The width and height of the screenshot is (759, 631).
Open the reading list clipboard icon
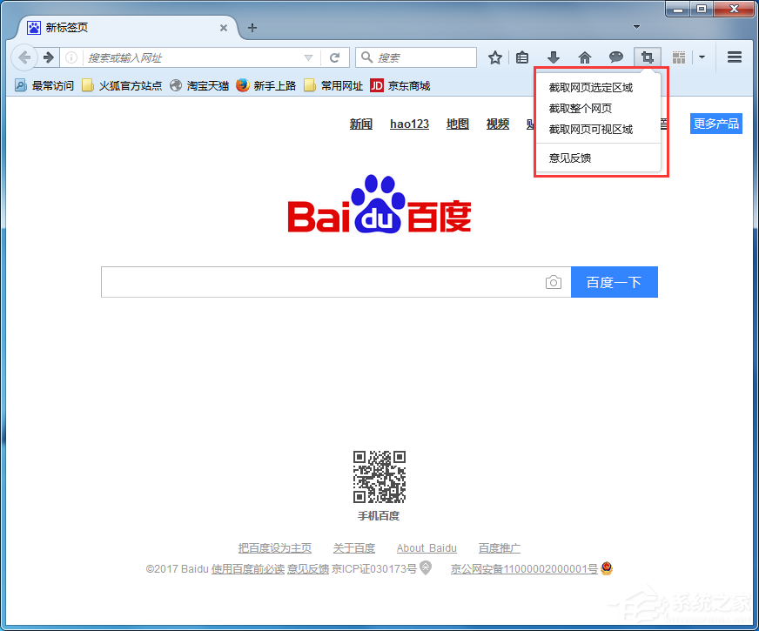coord(522,57)
